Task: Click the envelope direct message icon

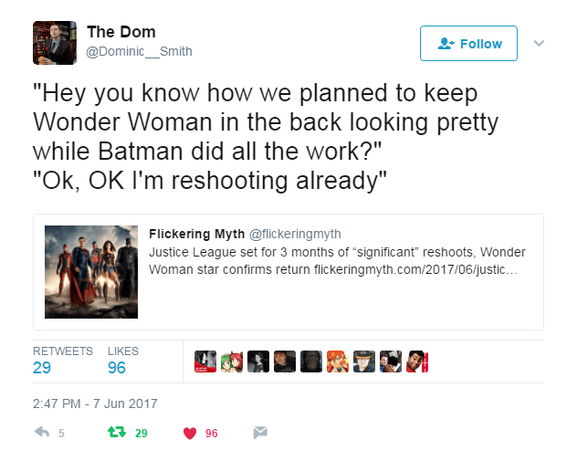Action: click(x=260, y=433)
